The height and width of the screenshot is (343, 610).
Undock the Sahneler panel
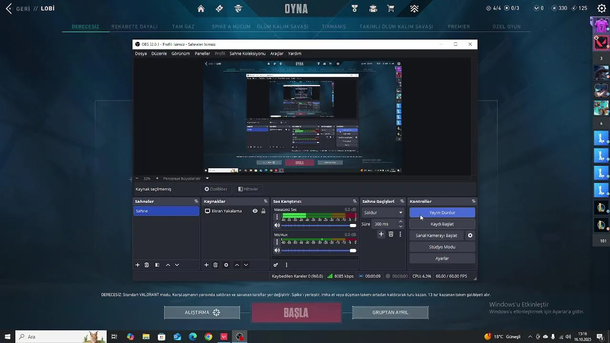pos(196,202)
